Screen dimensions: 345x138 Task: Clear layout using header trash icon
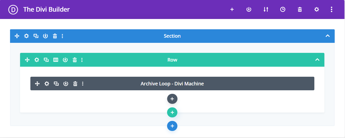[x=300, y=9]
